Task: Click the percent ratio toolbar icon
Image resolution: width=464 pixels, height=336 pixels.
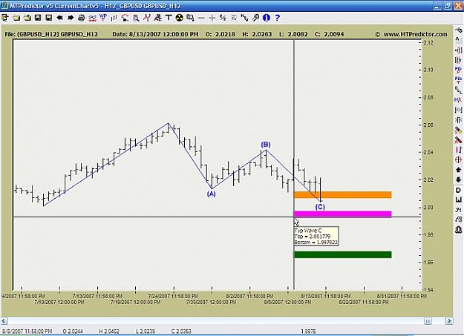Action: (223, 18)
